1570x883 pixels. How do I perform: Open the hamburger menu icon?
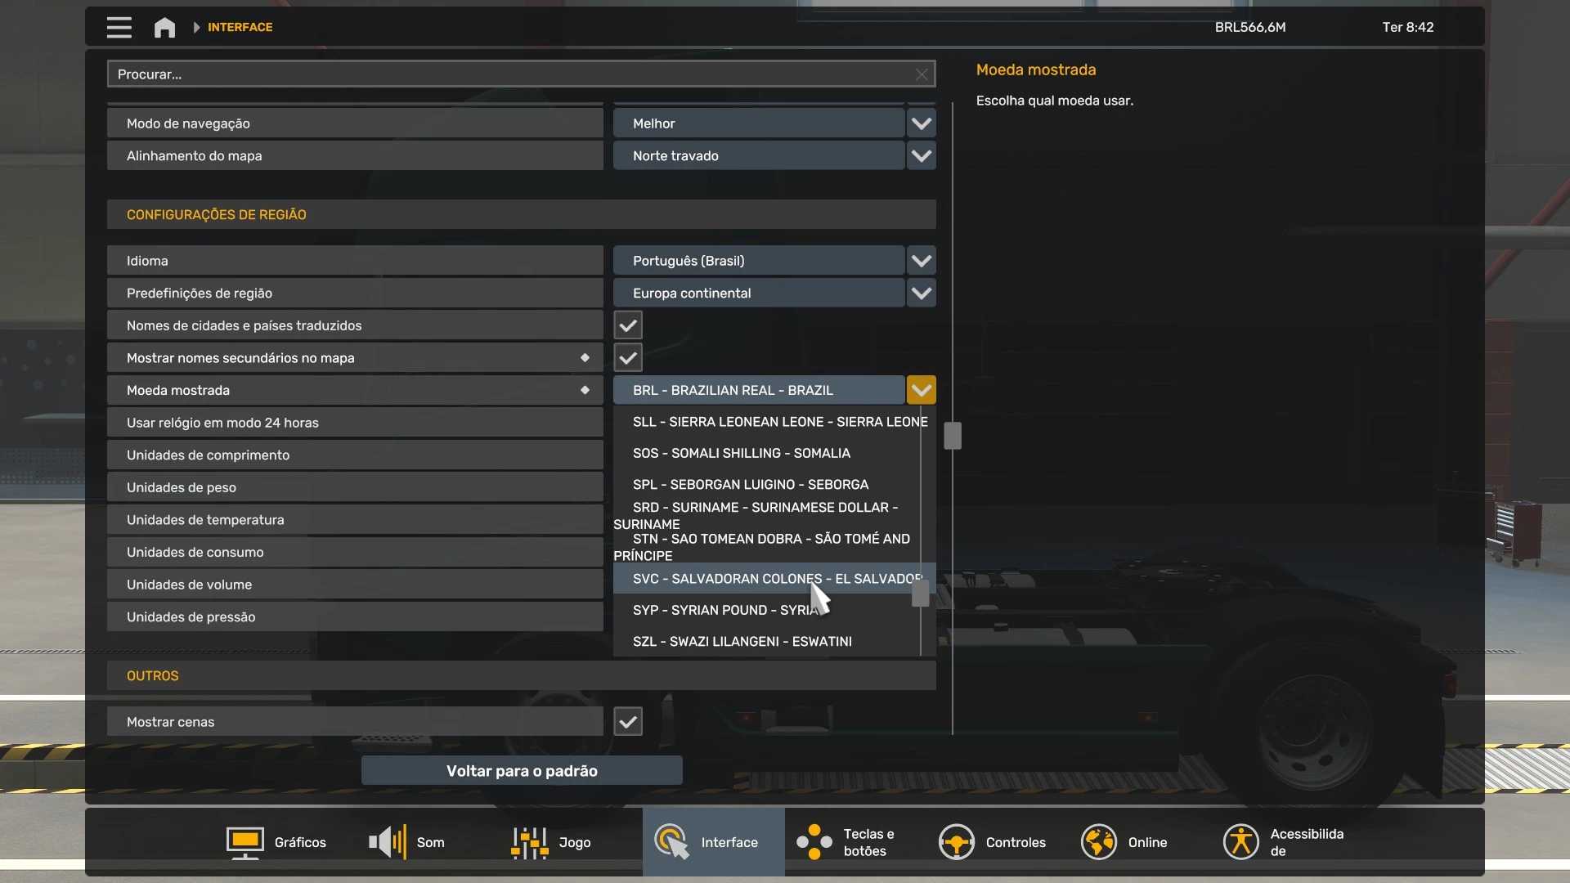pyautogui.click(x=119, y=27)
